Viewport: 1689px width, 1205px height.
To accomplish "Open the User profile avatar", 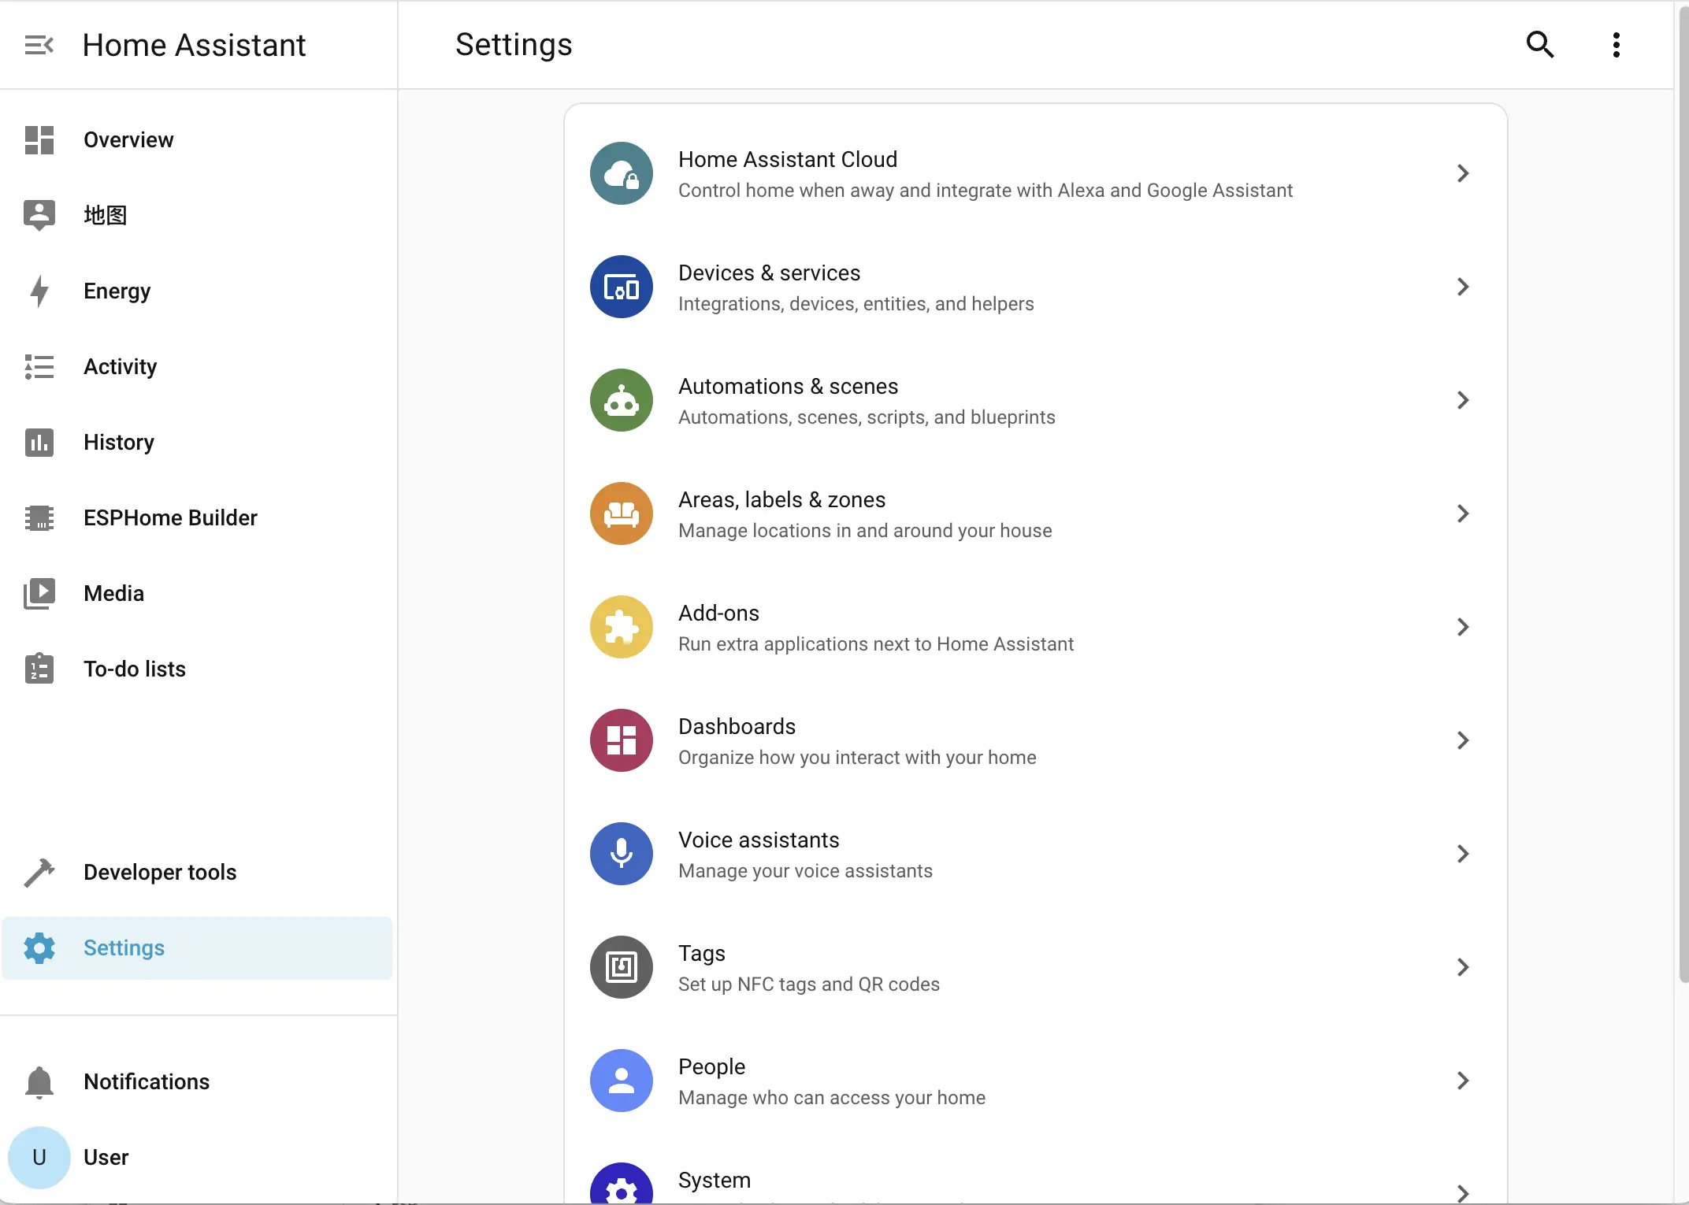I will point(39,1158).
